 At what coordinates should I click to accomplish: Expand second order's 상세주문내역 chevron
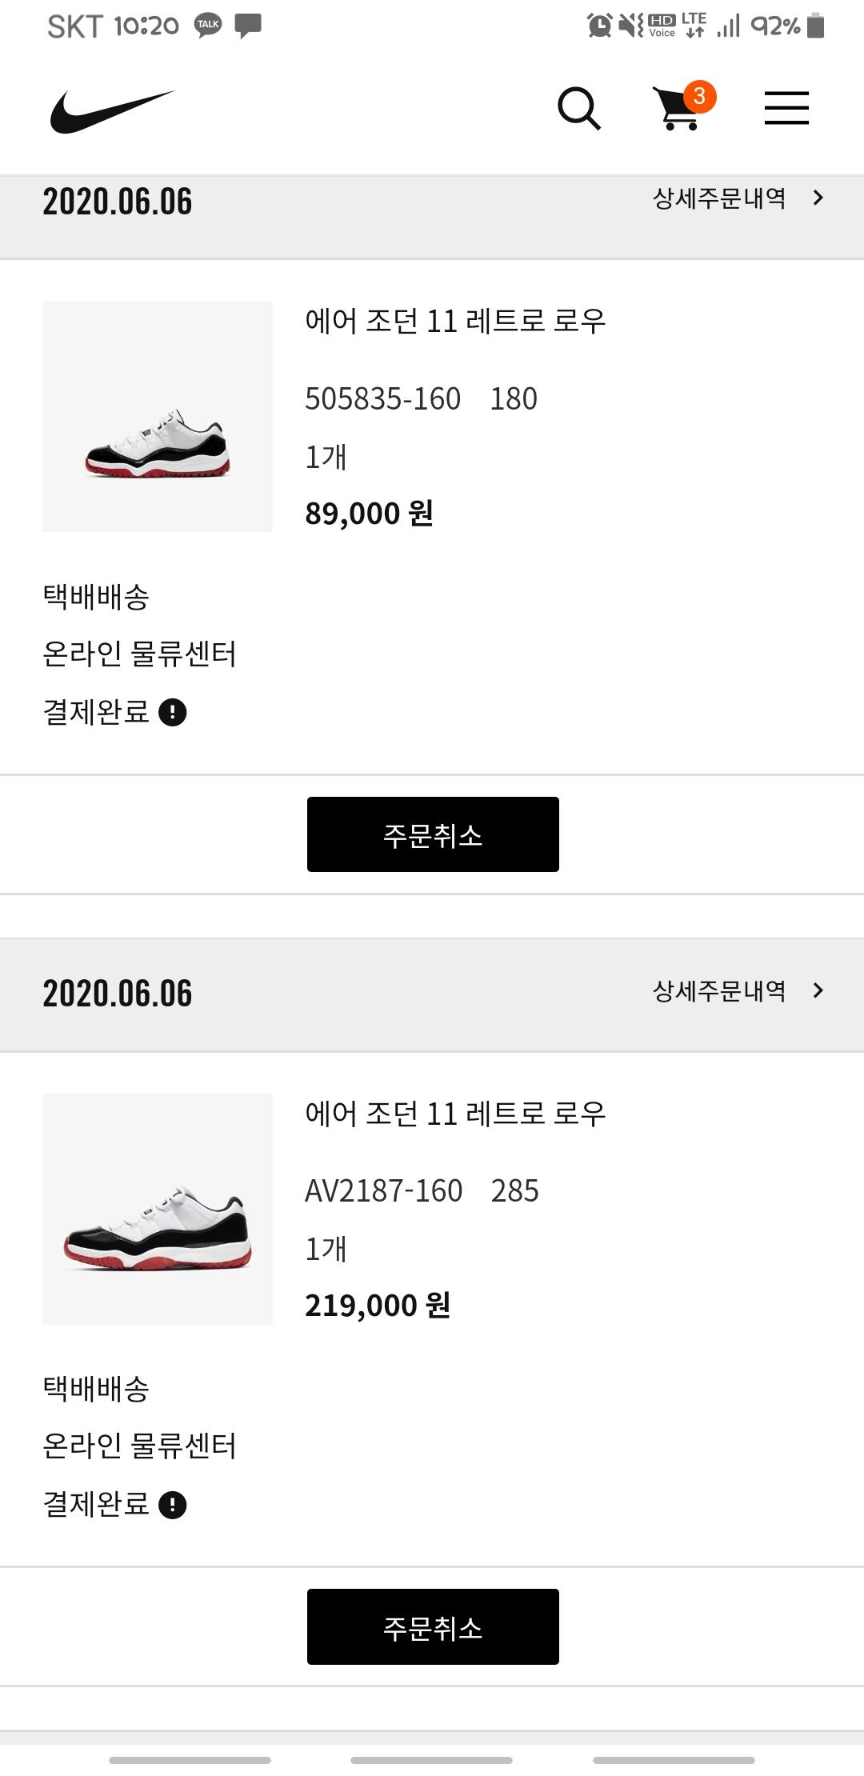pos(818,990)
